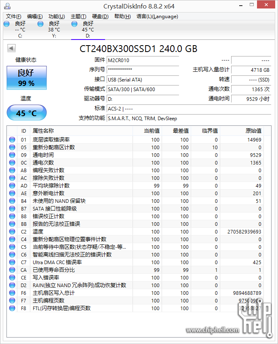Click the 良好 99 % health status button

click(27, 78)
